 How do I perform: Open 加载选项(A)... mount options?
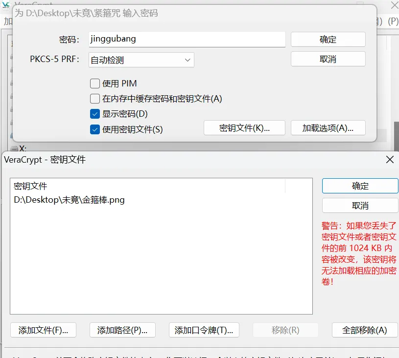[x=328, y=128]
